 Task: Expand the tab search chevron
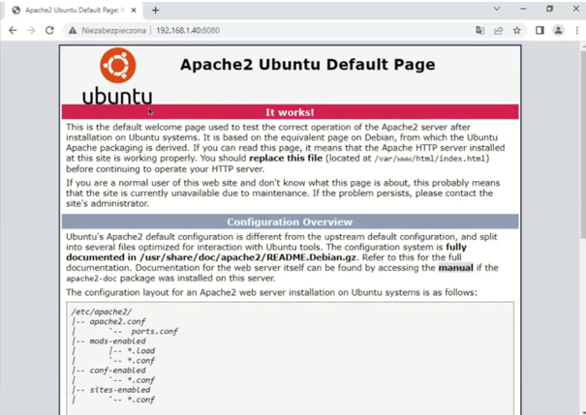497,9
